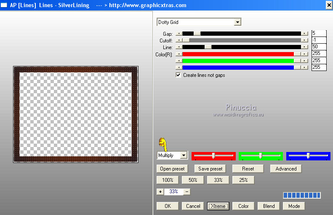Viewport: 333px width, 215px height.
Task: Click the Line slider track
Action: pyautogui.click(x=242, y=47)
